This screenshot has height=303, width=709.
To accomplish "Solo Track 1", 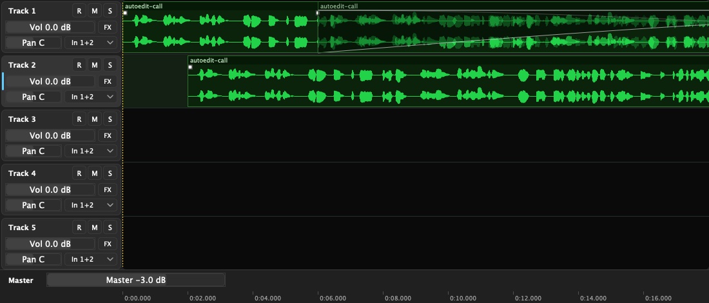I will coord(110,11).
